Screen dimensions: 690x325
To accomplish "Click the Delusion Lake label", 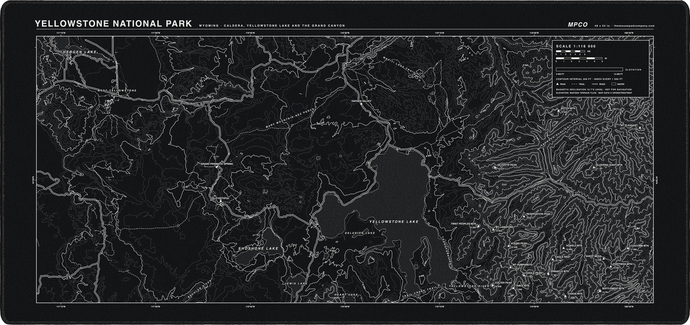I will click(x=359, y=233).
